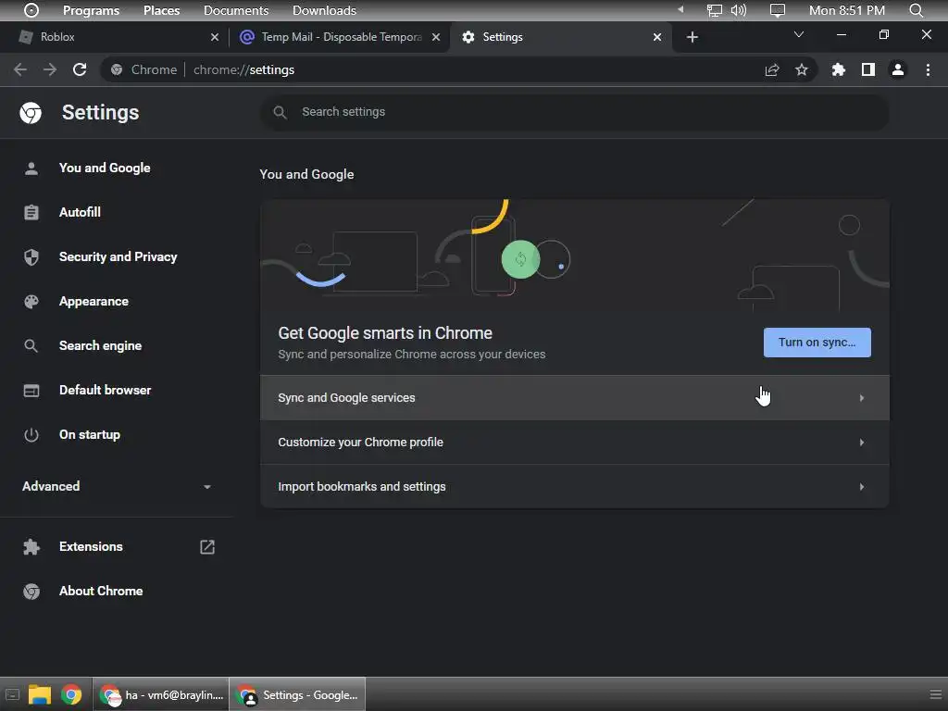Screen dimensions: 948x711
Task: Open the Documents menu
Action: (x=236, y=10)
